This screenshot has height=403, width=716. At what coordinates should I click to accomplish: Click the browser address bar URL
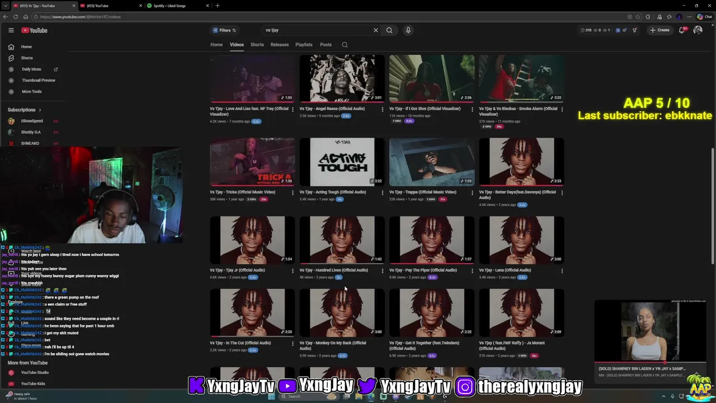(80, 17)
